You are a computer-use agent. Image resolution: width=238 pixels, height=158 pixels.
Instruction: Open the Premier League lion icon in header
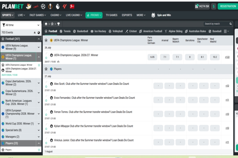pyautogui.click(x=58, y=6)
